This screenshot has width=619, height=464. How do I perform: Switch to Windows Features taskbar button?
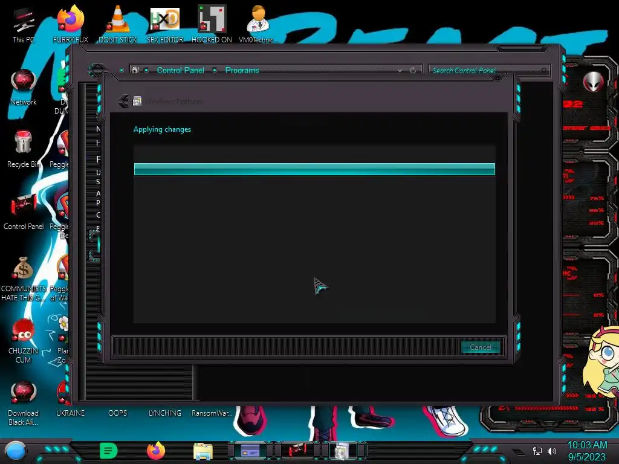(x=343, y=451)
